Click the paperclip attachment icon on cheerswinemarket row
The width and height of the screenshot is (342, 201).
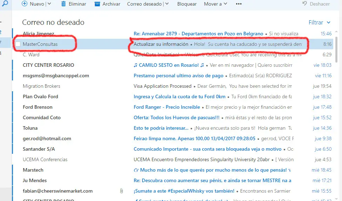coord(121,191)
